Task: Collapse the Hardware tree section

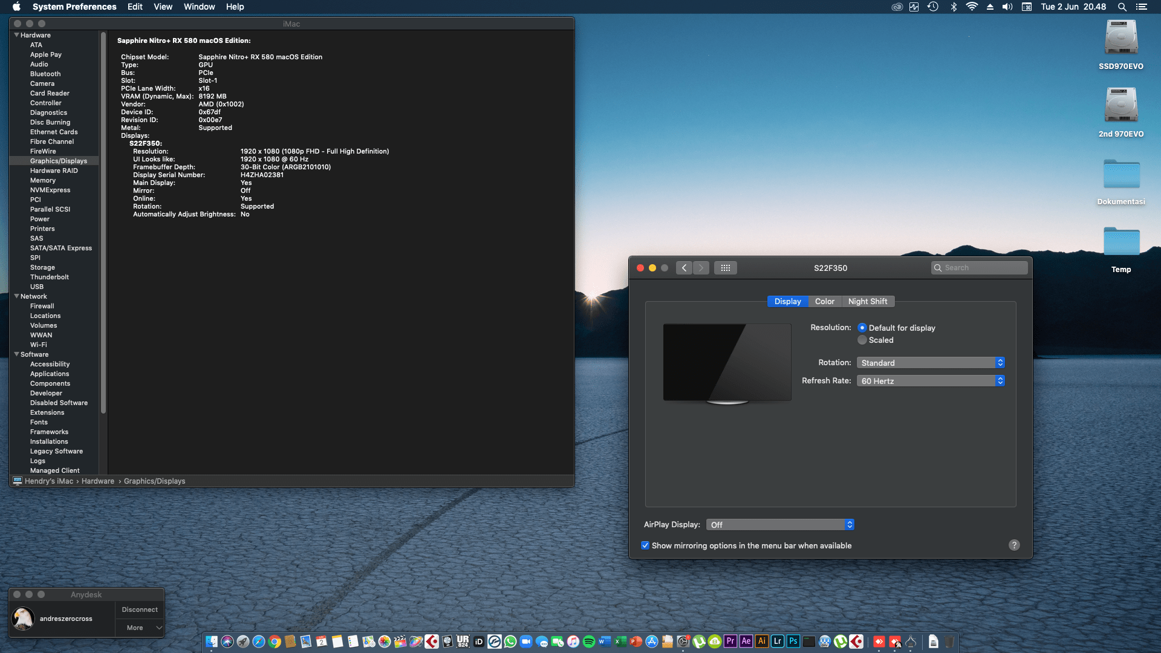Action: (x=16, y=35)
